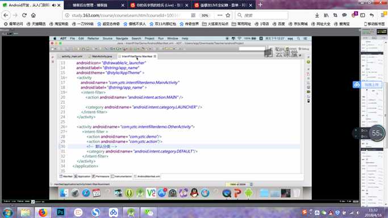The height and width of the screenshot is (218, 388).
Task: Open the 火狐官方站点 bookmark folder
Action: [x=215, y=24]
